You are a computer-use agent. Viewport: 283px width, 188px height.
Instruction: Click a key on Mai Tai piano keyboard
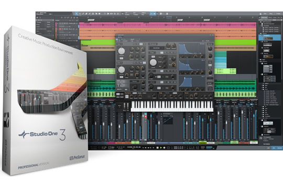pyautogui.click(x=172, y=106)
